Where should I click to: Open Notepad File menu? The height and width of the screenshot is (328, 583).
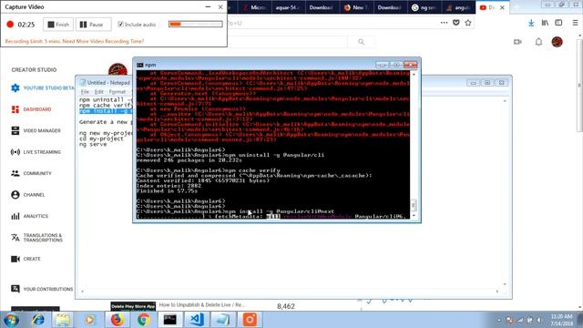click(85, 92)
